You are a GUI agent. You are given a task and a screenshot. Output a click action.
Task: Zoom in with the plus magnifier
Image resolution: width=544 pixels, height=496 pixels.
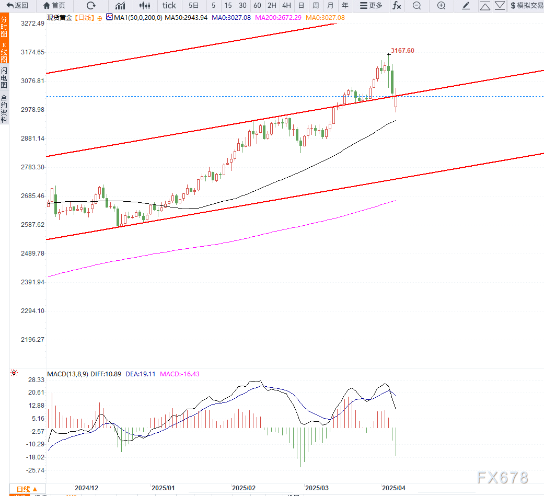(442, 6)
